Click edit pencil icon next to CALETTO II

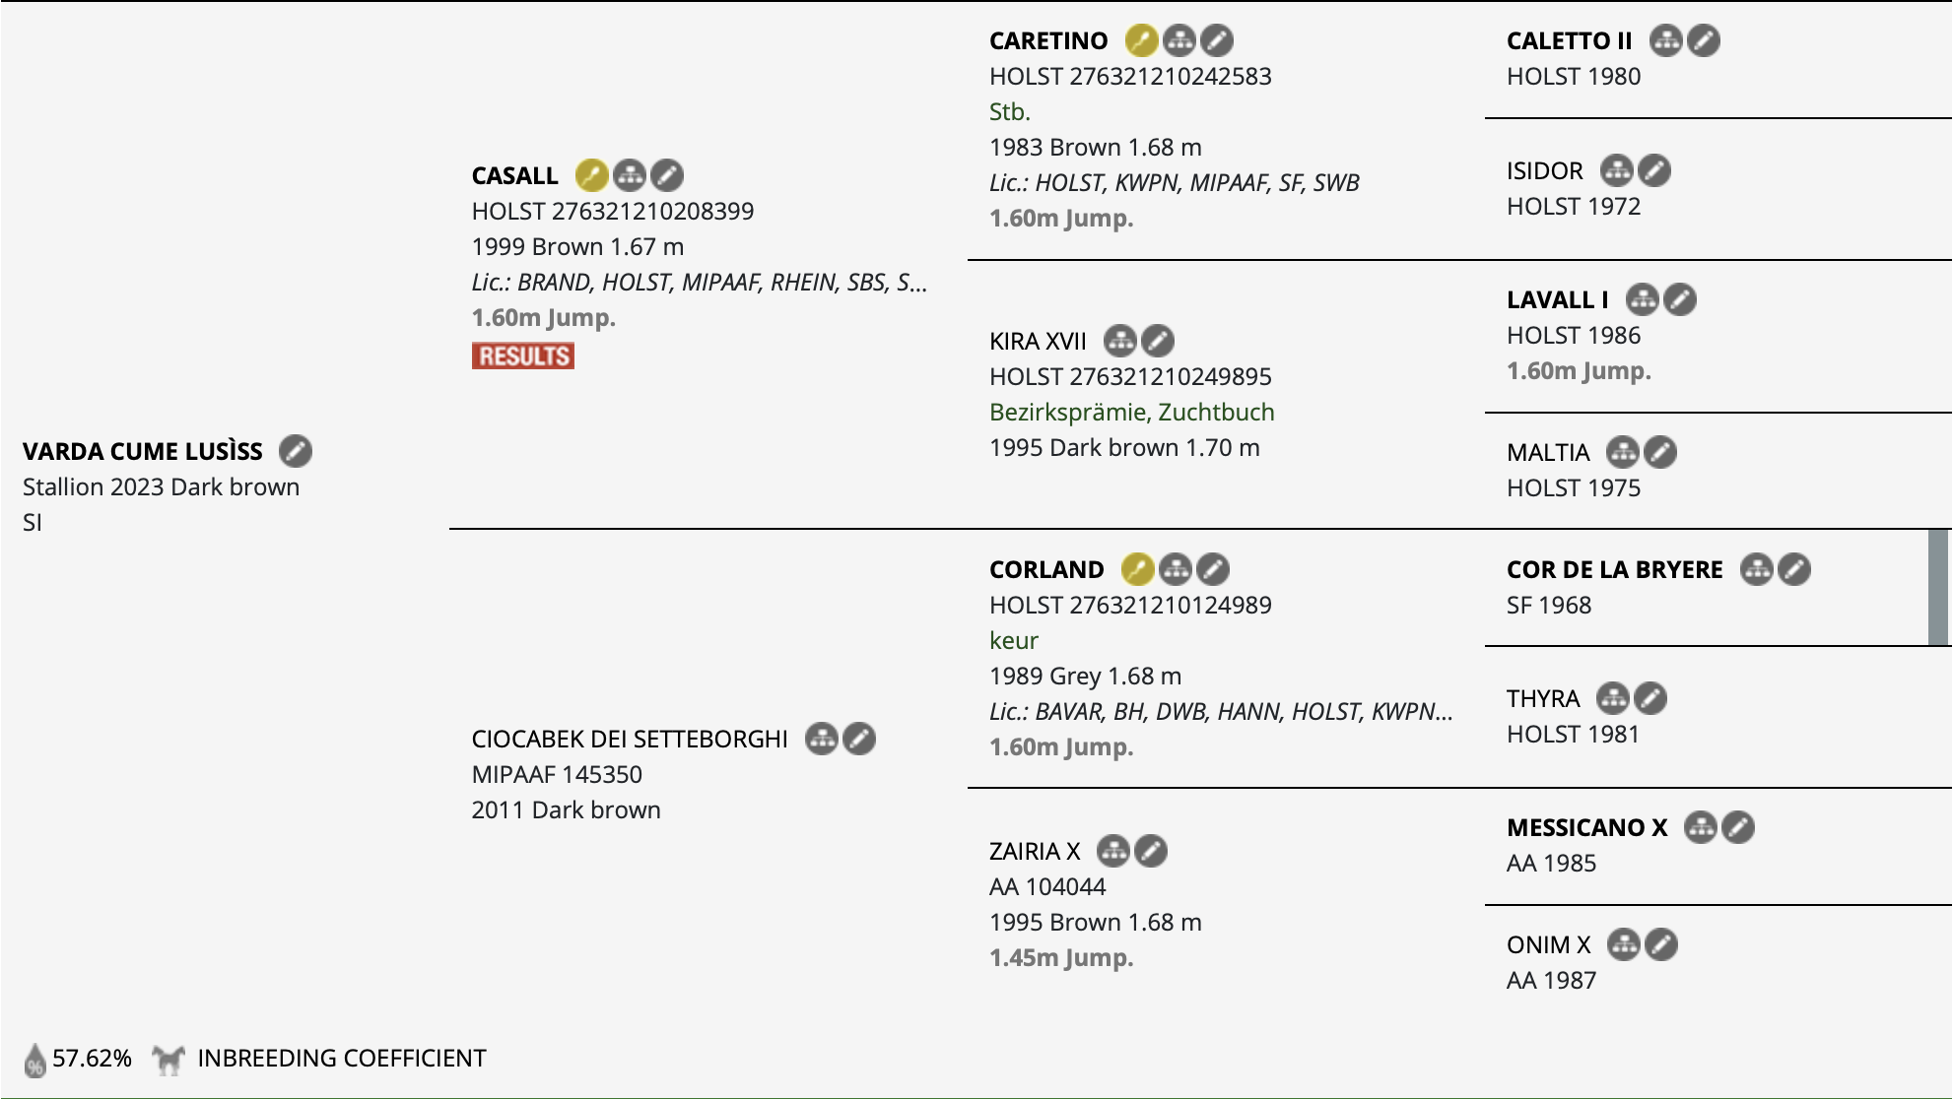pos(1704,40)
